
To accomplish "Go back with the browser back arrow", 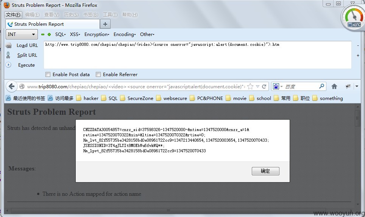I will click(11, 86).
